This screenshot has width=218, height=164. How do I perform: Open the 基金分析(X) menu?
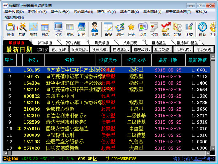(60, 12)
